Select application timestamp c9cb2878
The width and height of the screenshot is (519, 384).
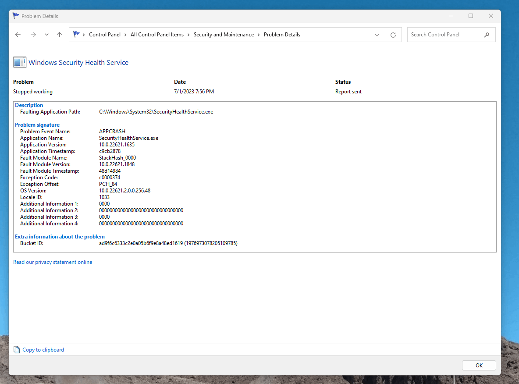tap(110, 151)
